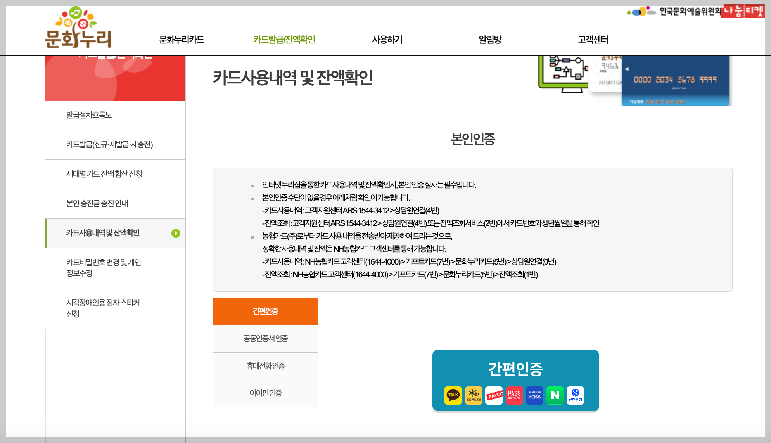
Task: Select the 간편인증 tab
Action: point(265,311)
